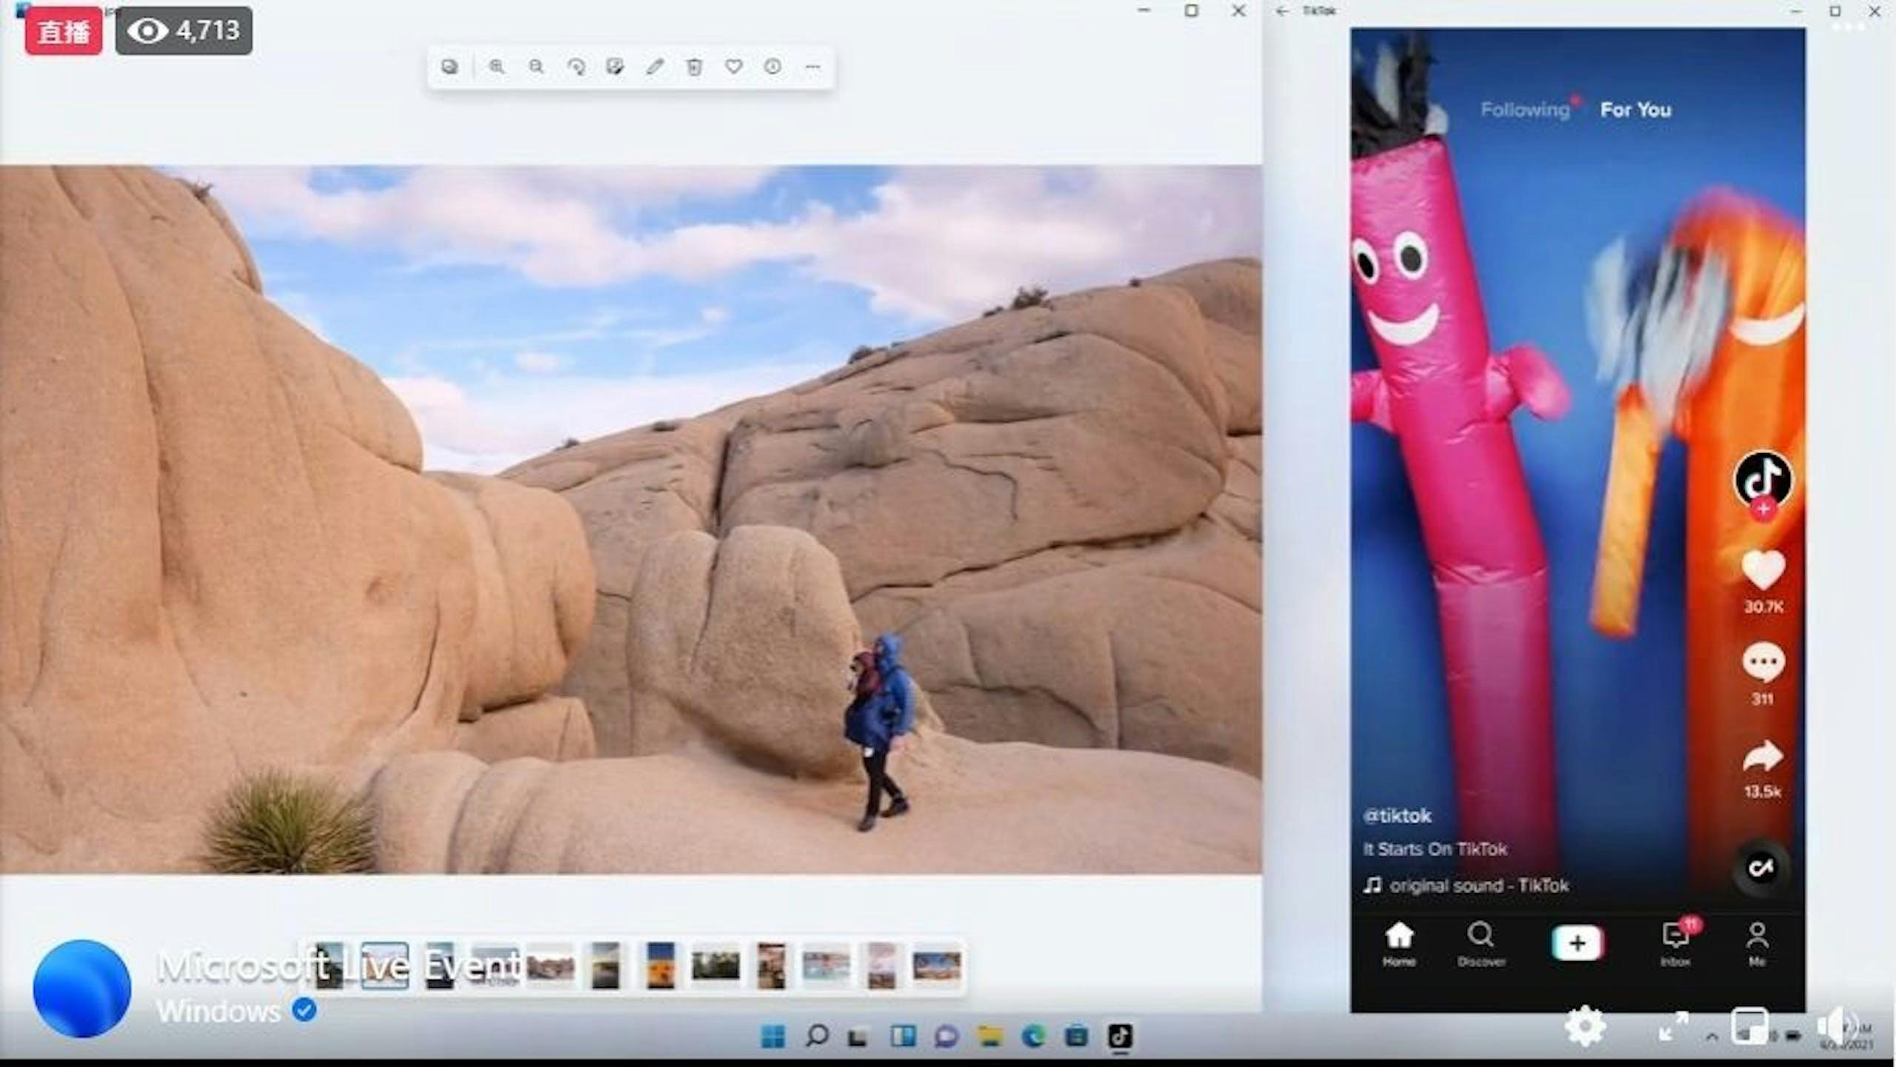Screen dimensions: 1896x1067
Task: Open the TikTok comments bubble
Action: tap(1763, 663)
